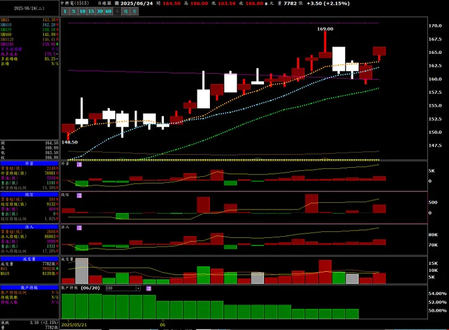Click the SMA240 indicator label

click(x=7, y=44)
